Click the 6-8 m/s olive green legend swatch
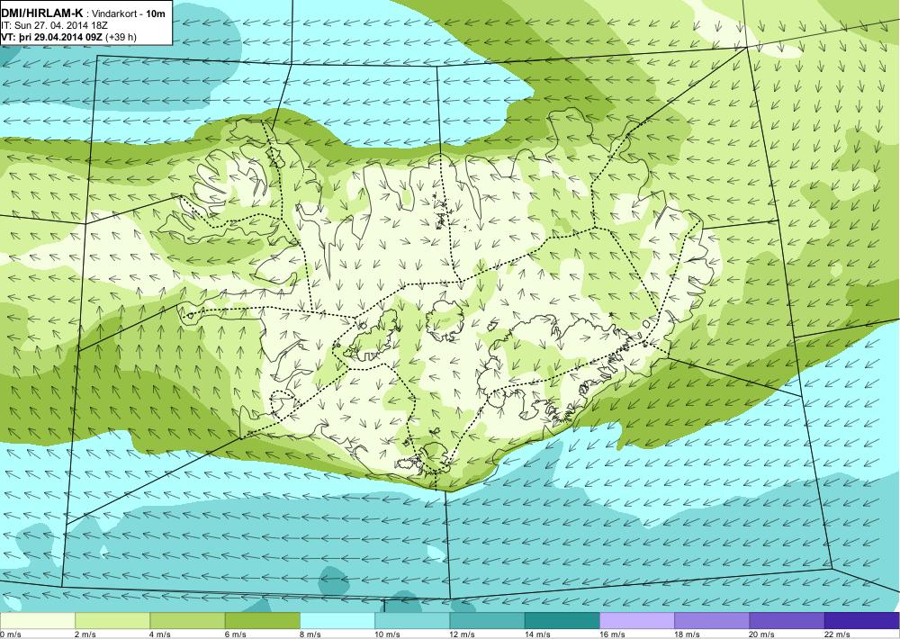This screenshot has height=639, width=900. 262,620
